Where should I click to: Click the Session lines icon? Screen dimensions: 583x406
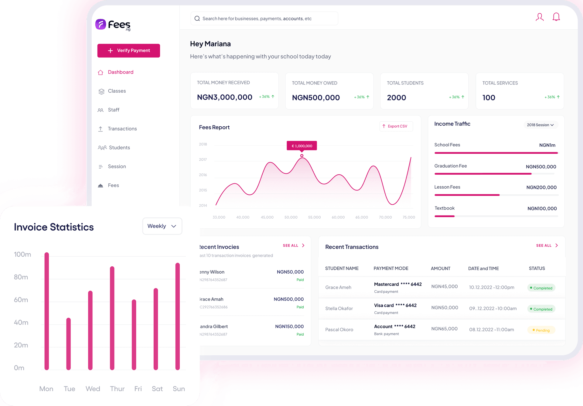[x=101, y=167]
